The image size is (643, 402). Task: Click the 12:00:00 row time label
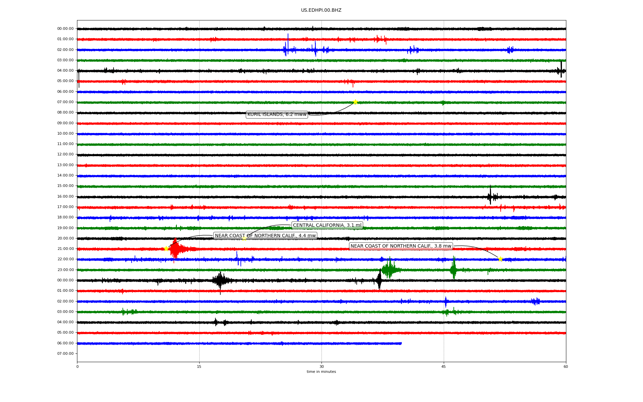(65, 154)
